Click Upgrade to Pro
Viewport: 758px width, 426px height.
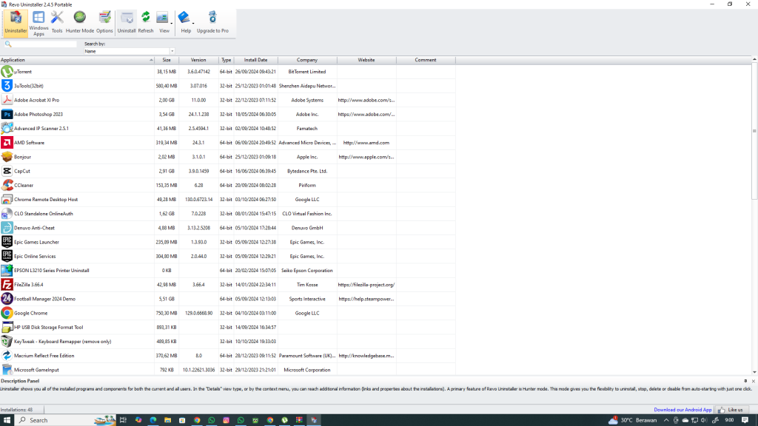click(x=212, y=23)
